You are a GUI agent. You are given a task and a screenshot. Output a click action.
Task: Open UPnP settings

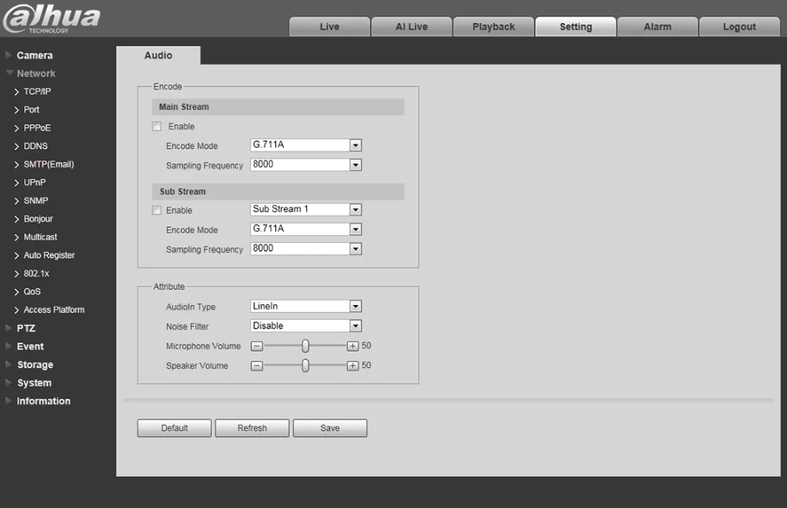click(x=35, y=182)
